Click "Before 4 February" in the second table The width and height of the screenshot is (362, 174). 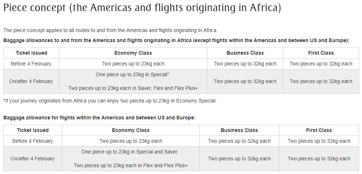click(33, 141)
